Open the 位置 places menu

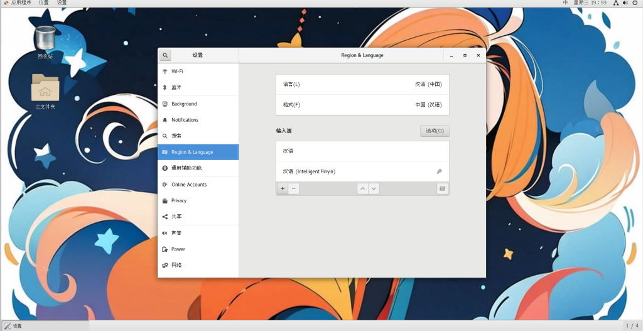(43, 3)
